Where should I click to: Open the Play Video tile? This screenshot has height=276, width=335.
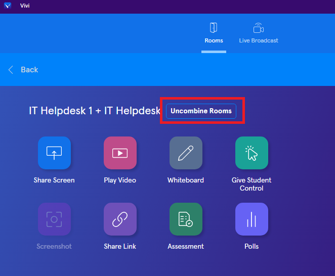[x=120, y=153]
